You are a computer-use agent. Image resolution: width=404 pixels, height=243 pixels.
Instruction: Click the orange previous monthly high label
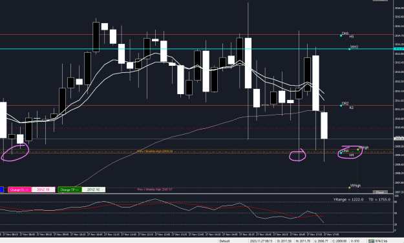click(155, 151)
